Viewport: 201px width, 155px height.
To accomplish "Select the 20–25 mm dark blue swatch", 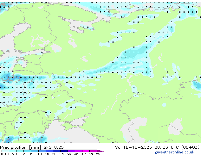I will point(57,151).
